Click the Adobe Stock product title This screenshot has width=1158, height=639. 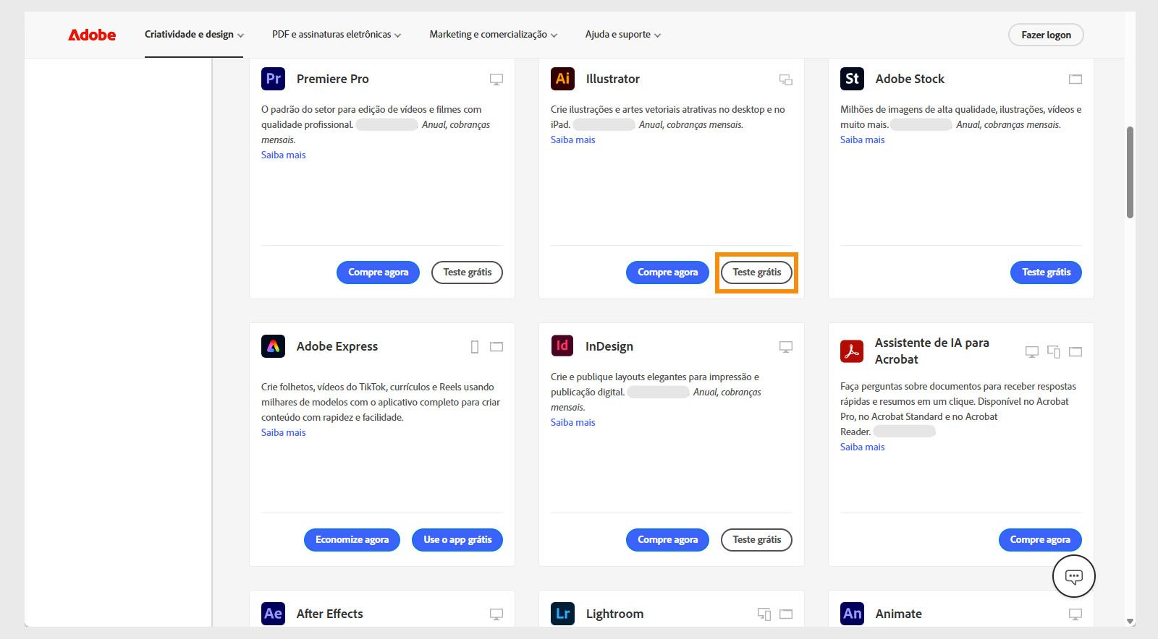click(910, 80)
